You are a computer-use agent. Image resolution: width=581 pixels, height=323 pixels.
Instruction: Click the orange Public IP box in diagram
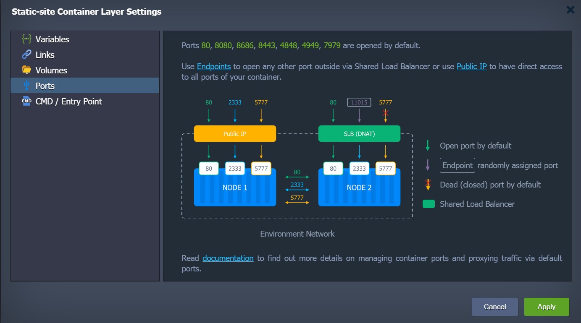tap(235, 134)
